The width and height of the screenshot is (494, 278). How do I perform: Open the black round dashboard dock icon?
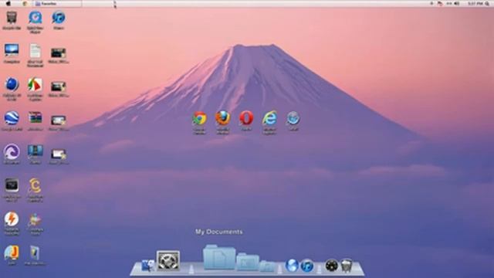coord(331,266)
